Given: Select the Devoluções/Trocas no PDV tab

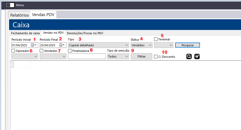Looking at the screenshot, I should pos(85,33).
